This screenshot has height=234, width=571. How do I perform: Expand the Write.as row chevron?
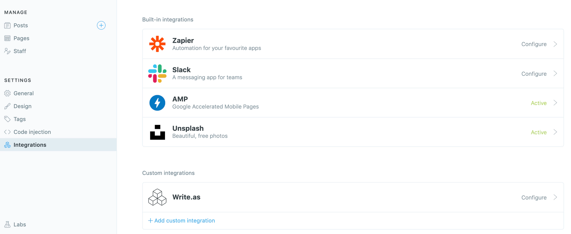pos(555,197)
